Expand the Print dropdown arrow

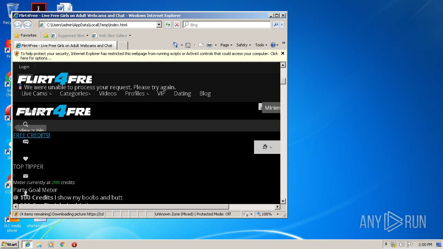(215, 45)
